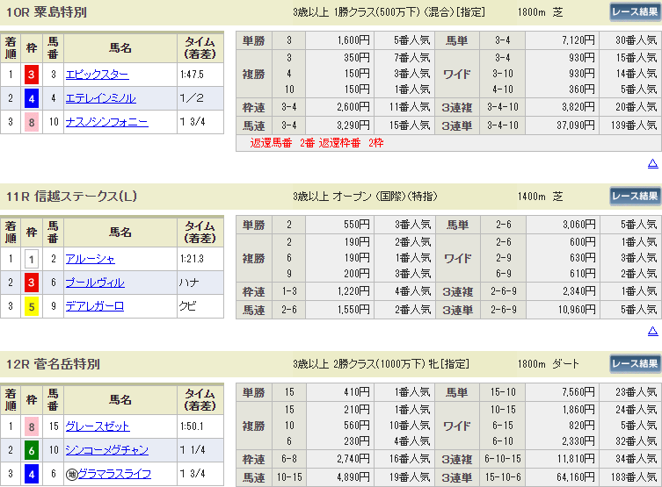
Task: Click the 1800m ダート distance label
Action: pyautogui.click(x=549, y=363)
